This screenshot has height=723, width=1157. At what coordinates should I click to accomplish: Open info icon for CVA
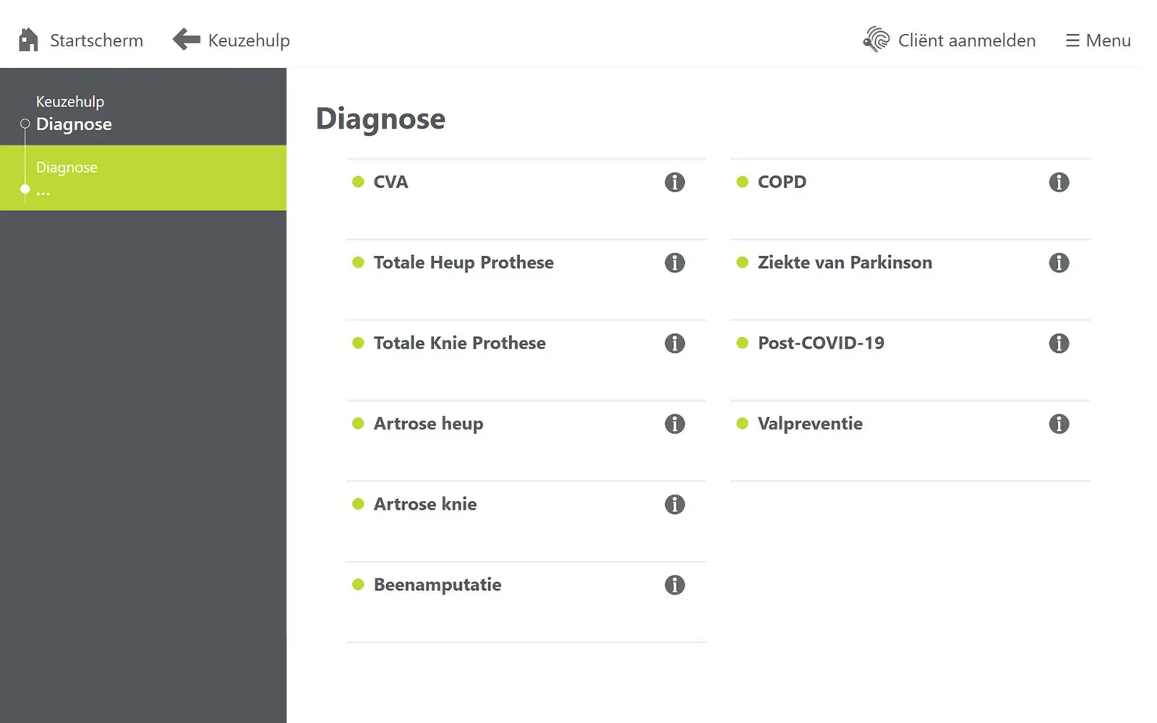pos(675,182)
